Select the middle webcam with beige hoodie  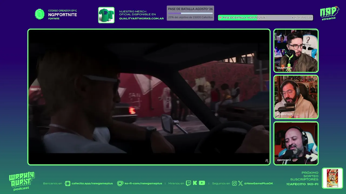(296, 97)
